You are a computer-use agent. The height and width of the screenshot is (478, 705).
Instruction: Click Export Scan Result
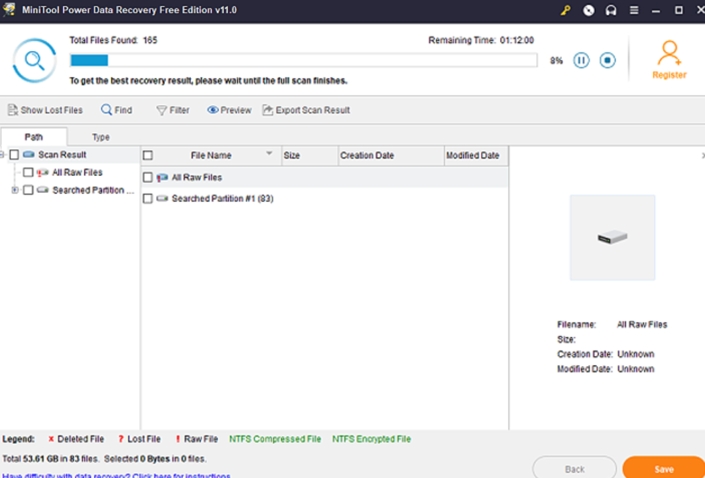tap(306, 110)
